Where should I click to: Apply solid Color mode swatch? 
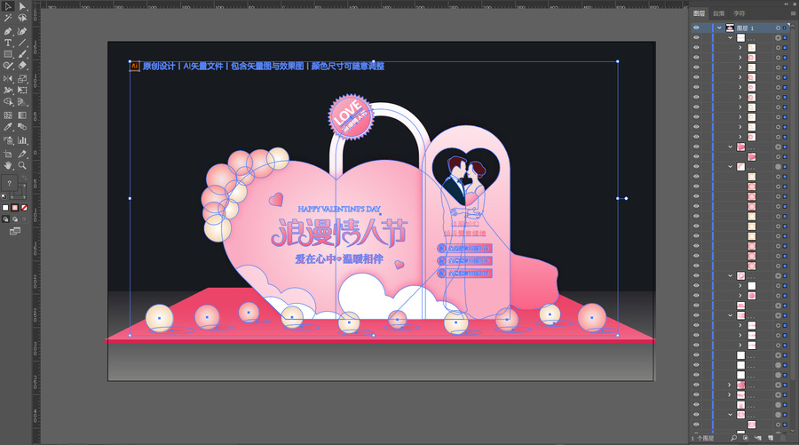pos(5,208)
